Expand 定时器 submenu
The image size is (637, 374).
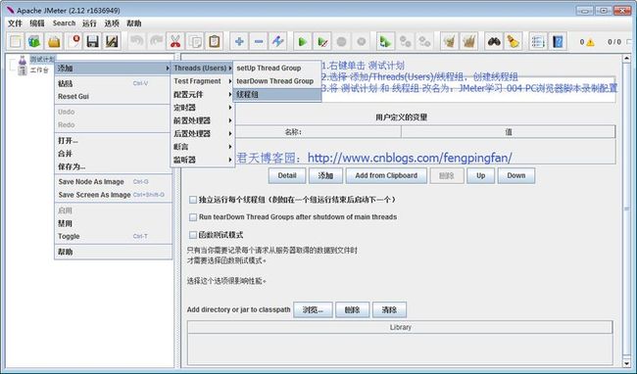click(x=203, y=108)
